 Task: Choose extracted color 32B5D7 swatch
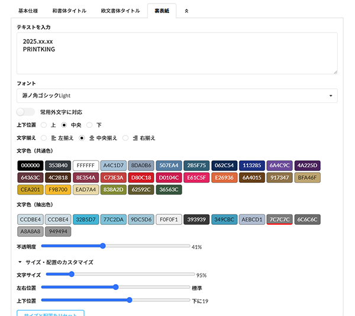tap(86, 220)
